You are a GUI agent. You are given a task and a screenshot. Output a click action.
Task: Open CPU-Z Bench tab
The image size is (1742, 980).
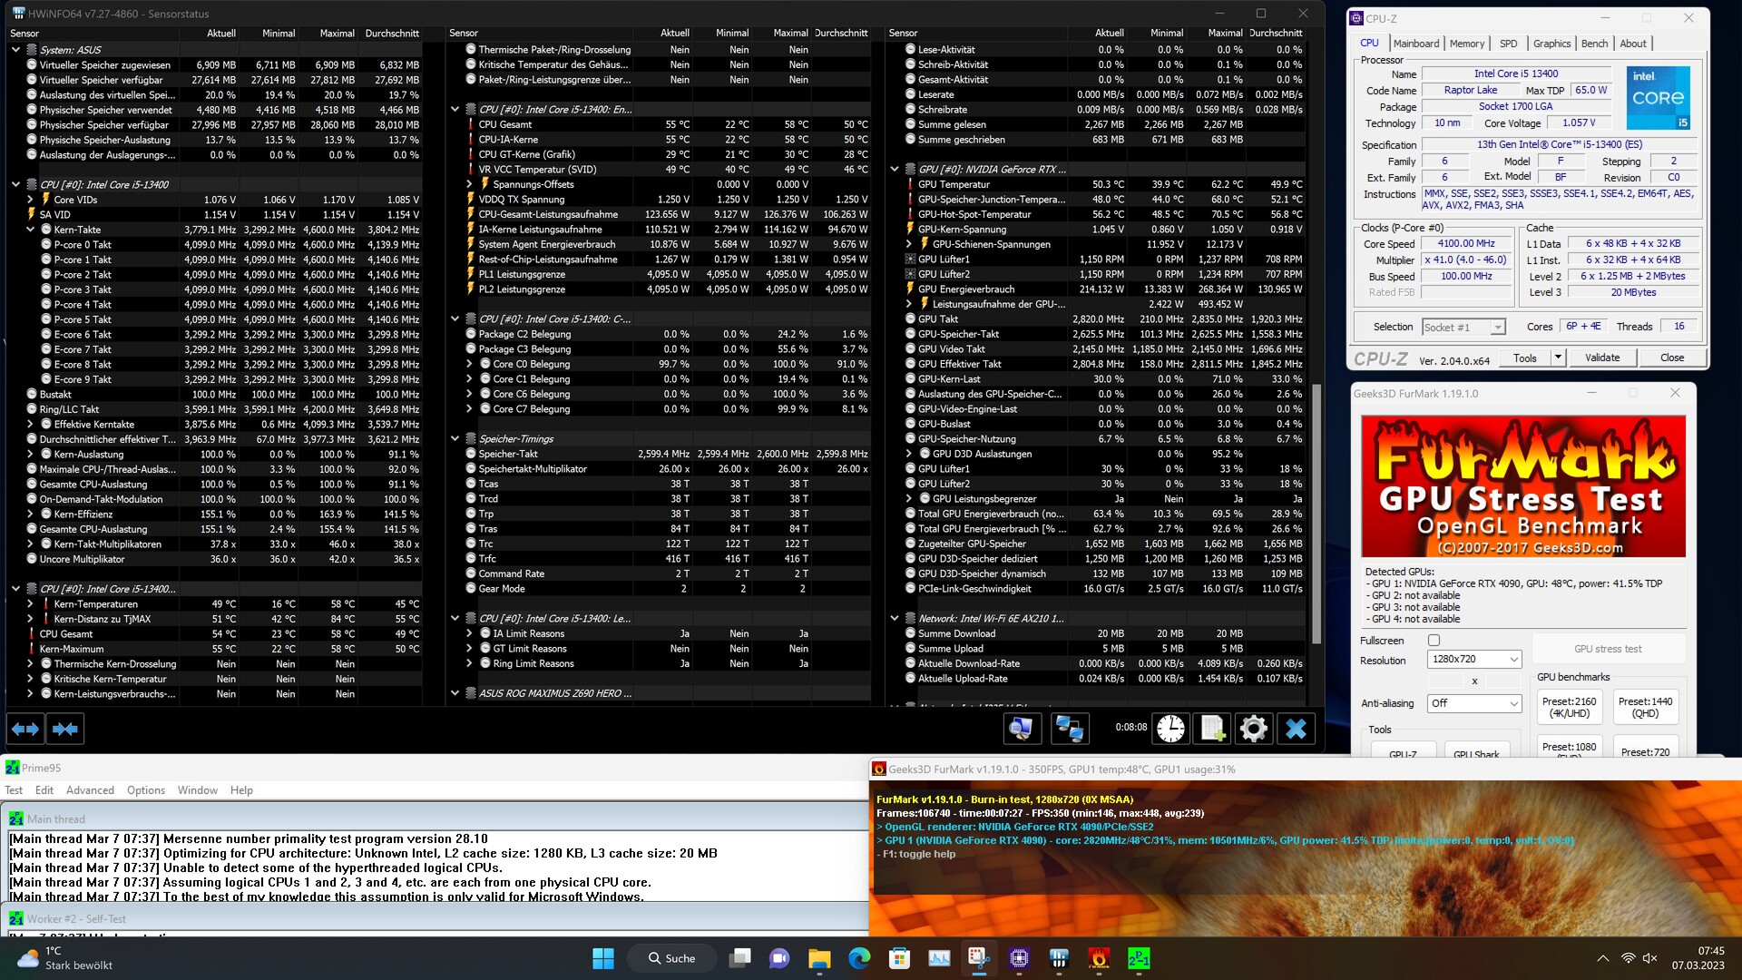click(x=1594, y=44)
